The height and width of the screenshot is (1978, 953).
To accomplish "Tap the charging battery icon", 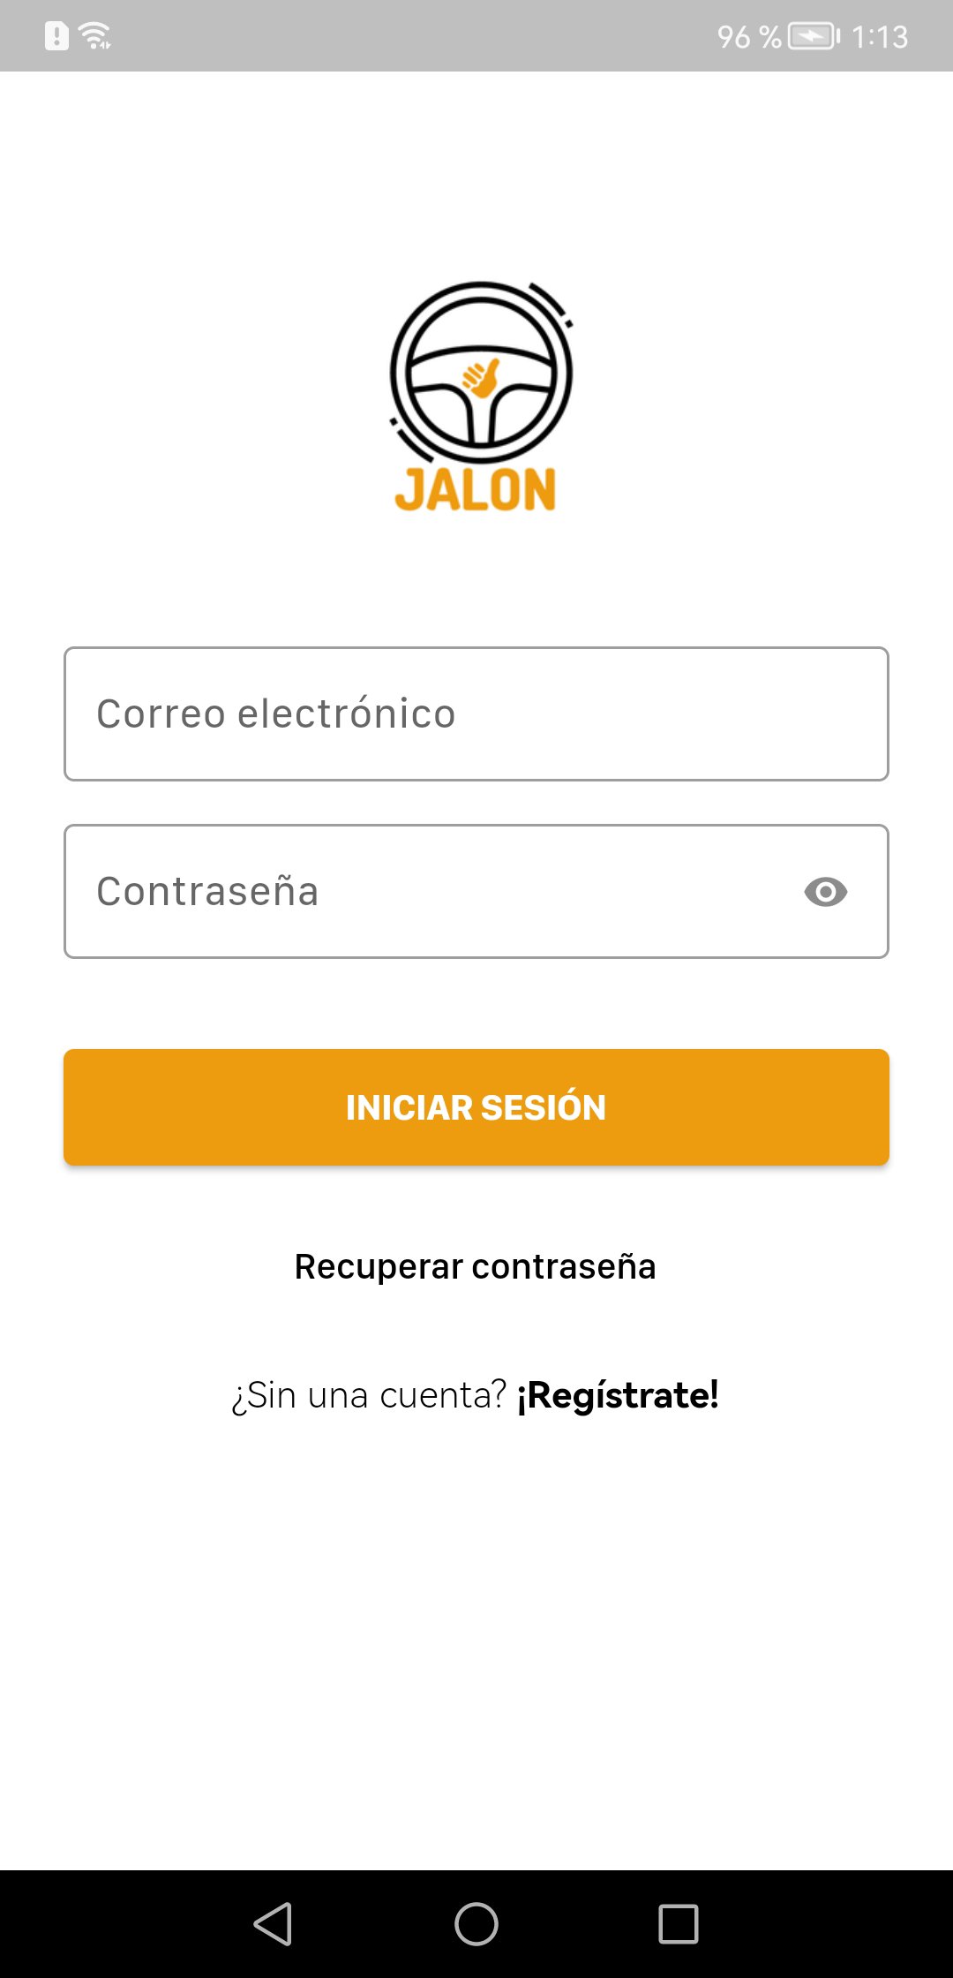I will tap(814, 36).
